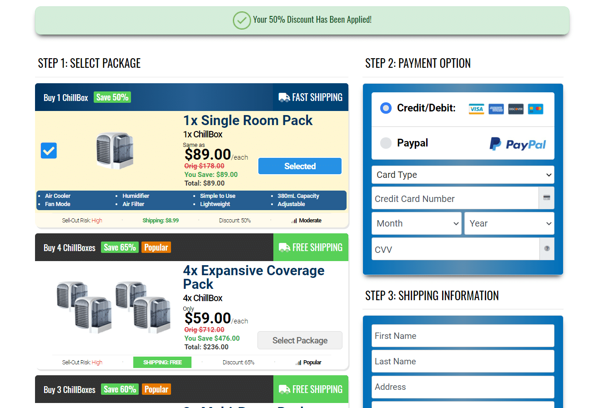Click the 'Buy 3 ChillBoxes' header text
This screenshot has width=589, height=408.
pos(70,390)
